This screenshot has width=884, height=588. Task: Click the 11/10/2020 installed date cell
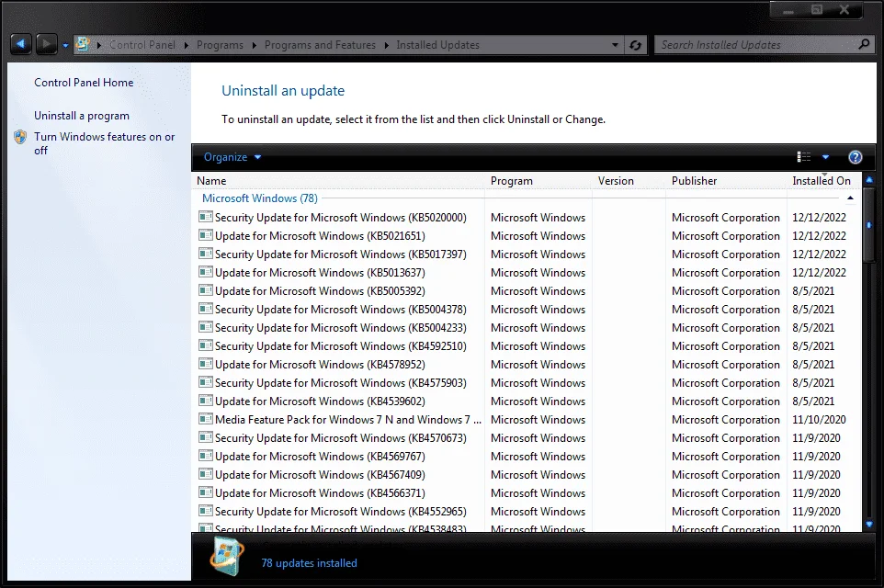pyautogui.click(x=819, y=420)
